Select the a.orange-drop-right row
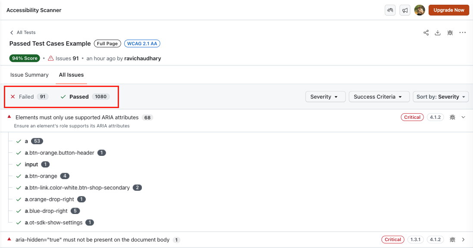The width and height of the screenshot is (473, 248). tap(51, 199)
